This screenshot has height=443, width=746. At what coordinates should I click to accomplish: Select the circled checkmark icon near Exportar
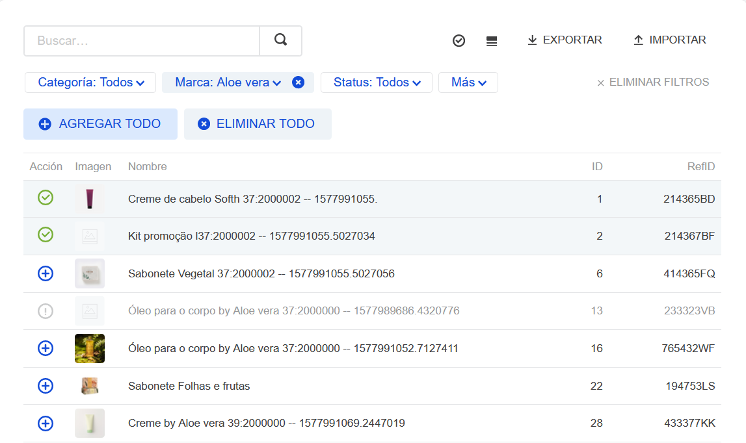(459, 40)
